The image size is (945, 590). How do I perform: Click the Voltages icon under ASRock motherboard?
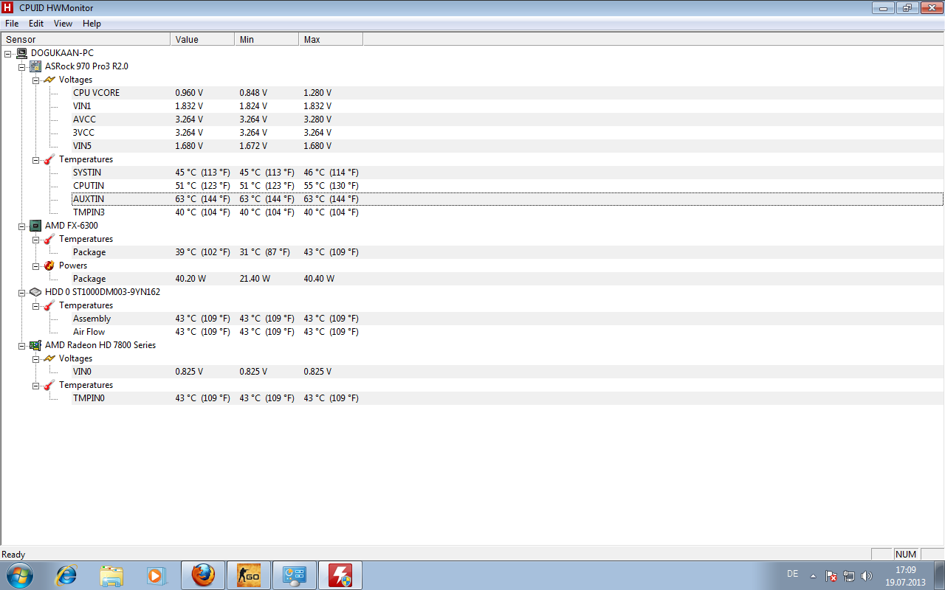[x=49, y=80]
